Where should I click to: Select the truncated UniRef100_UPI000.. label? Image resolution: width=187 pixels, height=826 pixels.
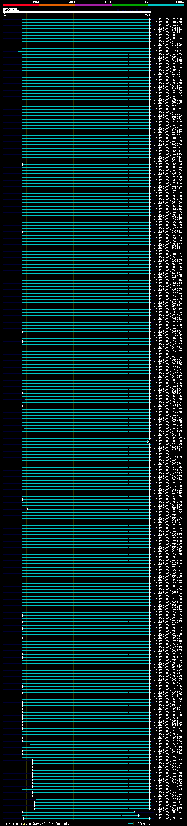click(169, 438)
